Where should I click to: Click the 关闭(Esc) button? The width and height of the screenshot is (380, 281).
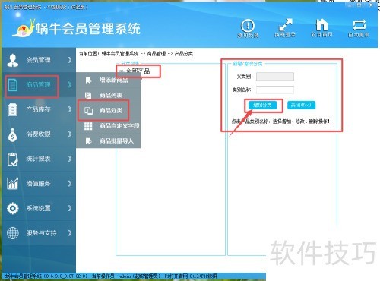pos(301,105)
